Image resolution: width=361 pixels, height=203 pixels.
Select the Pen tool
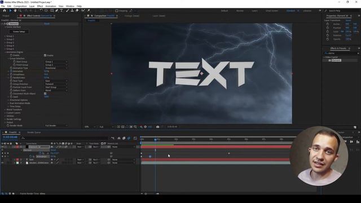56,11
